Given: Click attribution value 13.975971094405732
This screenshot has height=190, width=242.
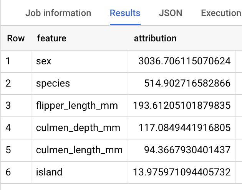Looking at the screenshot, I should (182, 172).
